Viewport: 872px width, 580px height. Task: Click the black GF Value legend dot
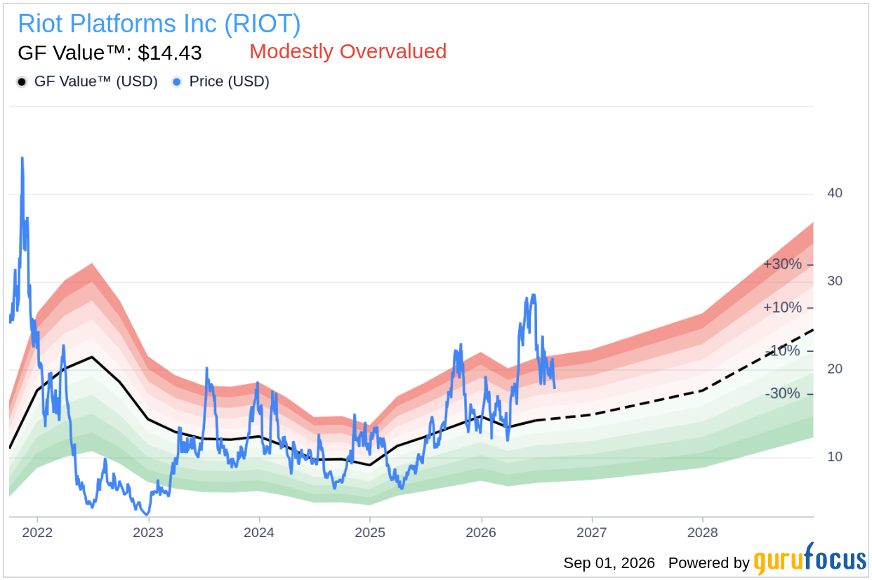pos(22,82)
